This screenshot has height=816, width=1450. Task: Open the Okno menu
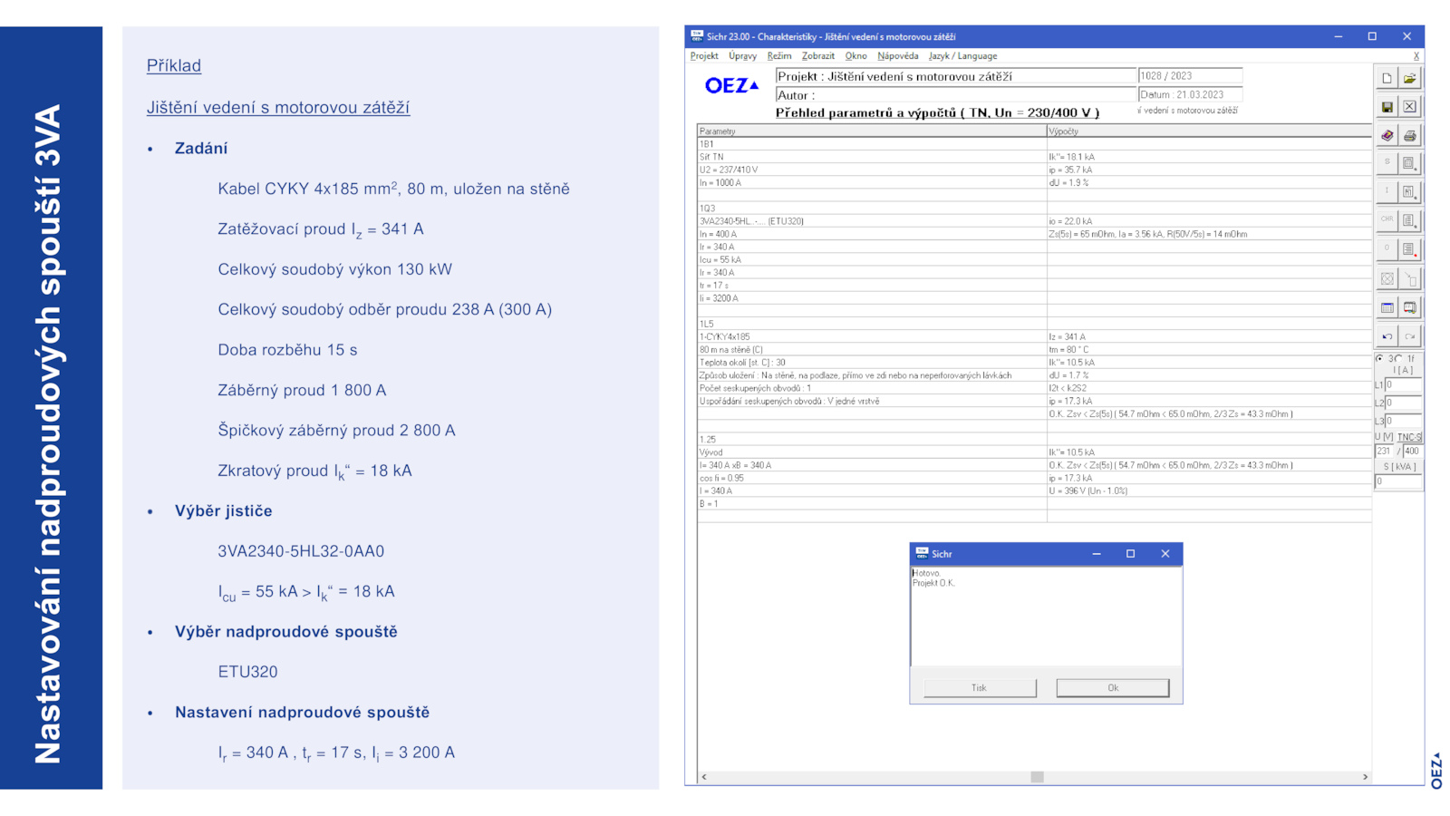click(855, 56)
